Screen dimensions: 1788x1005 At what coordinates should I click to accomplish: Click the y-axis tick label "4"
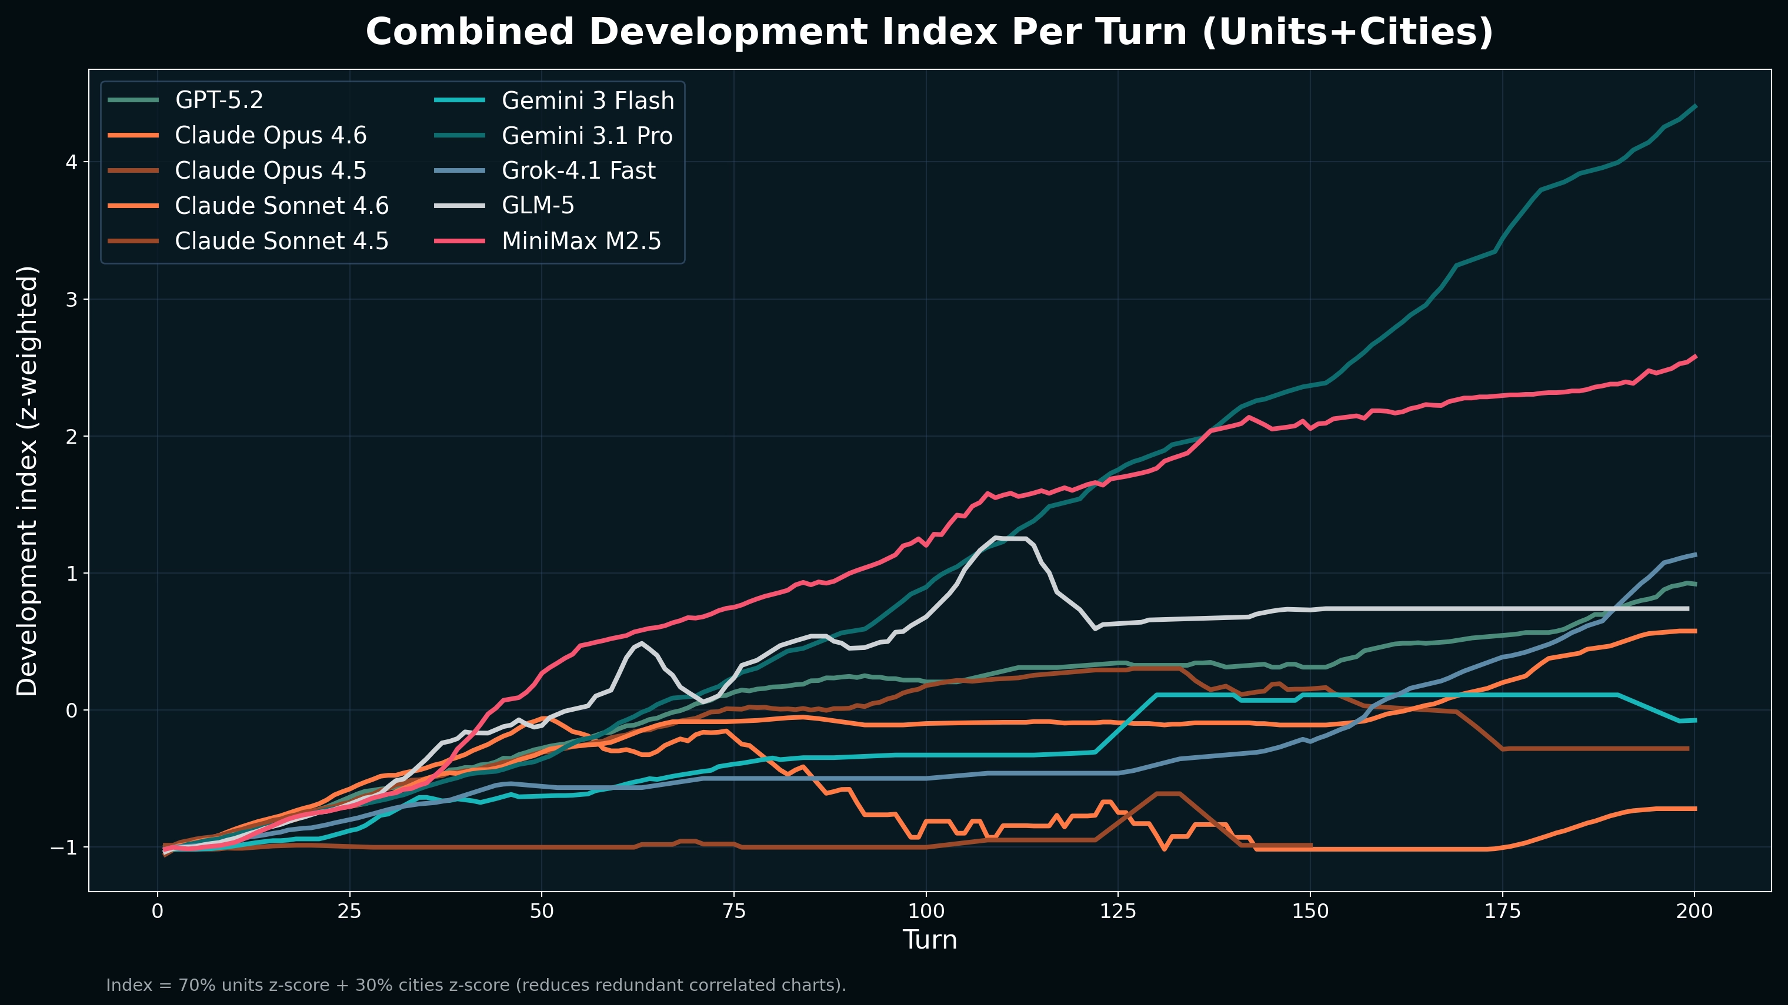coord(71,162)
